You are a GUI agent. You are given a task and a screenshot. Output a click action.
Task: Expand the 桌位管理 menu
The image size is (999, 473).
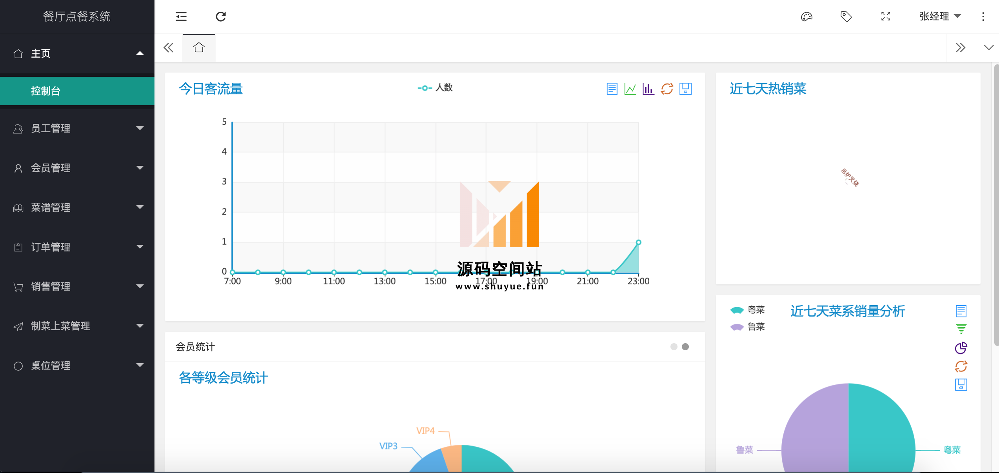tap(77, 366)
